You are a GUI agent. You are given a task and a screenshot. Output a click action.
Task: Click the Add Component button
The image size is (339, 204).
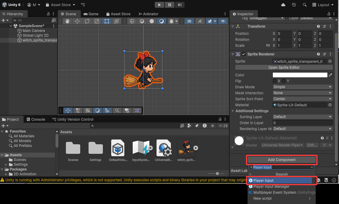281,159
